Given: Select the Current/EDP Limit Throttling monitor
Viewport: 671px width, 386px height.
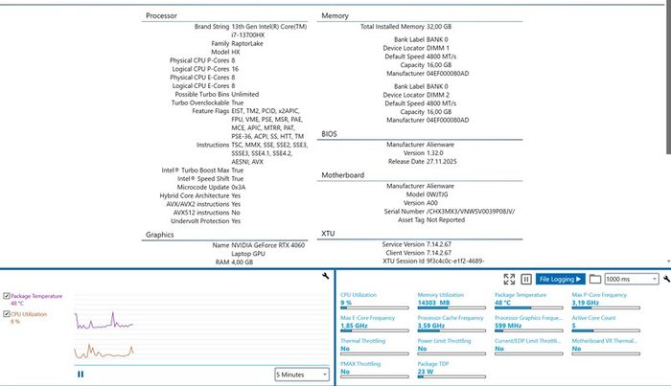Looking at the screenshot, I should pos(528,347).
